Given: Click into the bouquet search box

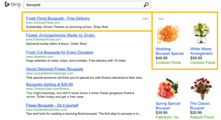Looking at the screenshot, I should click(x=83, y=5).
